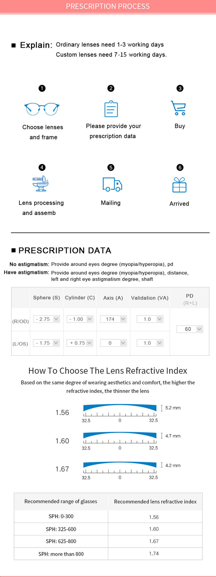Open the right eye Sphere dropdown showing -2.75
The width and height of the screenshot is (216, 577).
[x=46, y=319]
